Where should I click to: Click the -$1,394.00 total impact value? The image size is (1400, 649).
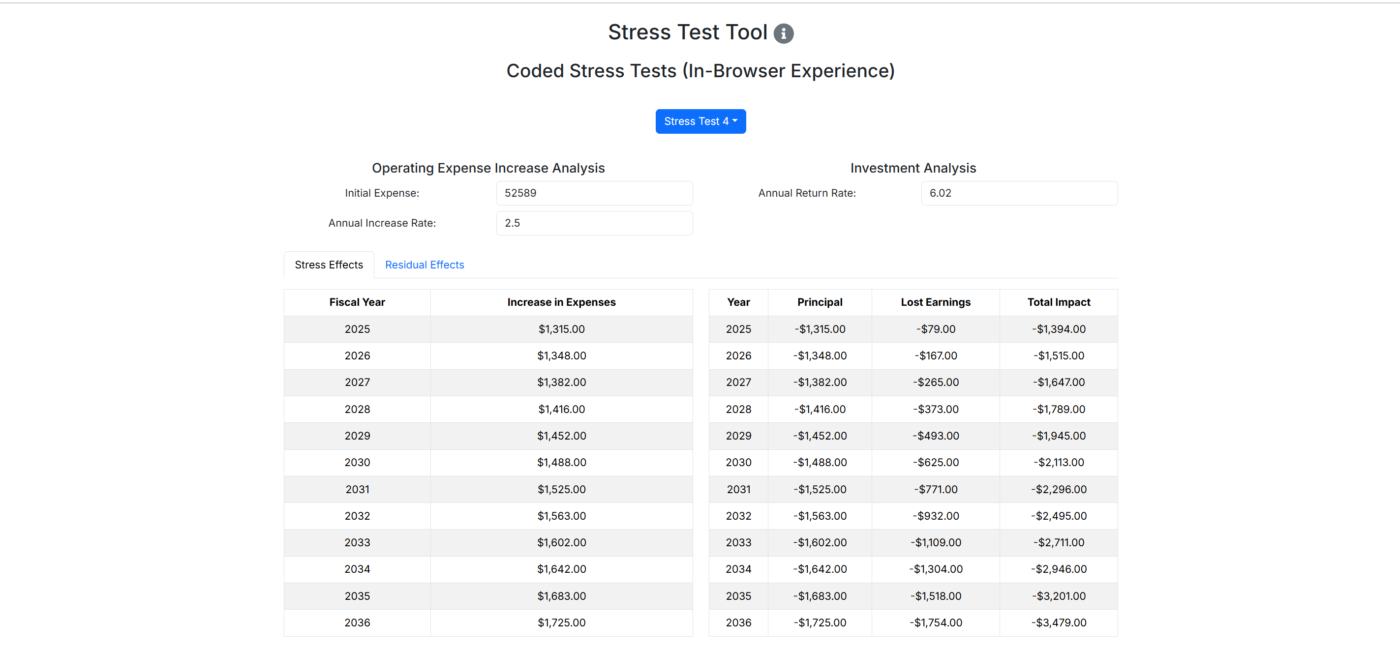click(1059, 329)
